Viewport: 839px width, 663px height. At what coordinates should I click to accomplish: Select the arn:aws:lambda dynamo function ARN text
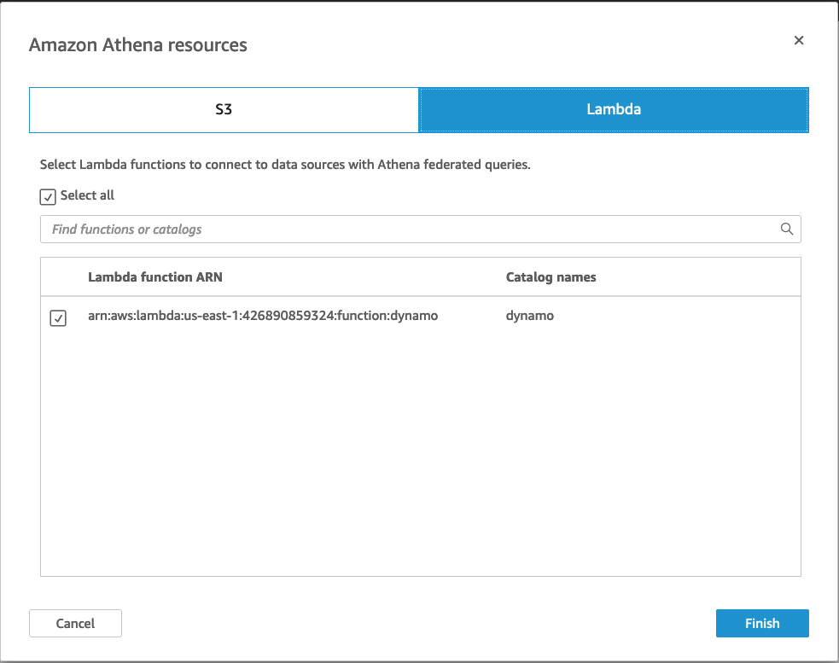(263, 316)
